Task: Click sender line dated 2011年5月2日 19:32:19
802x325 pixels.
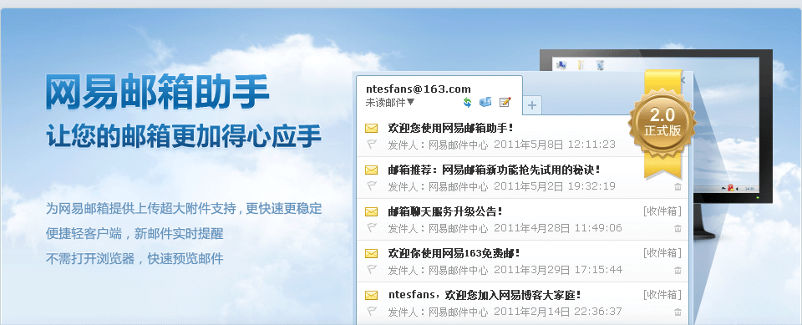Action: point(502,186)
